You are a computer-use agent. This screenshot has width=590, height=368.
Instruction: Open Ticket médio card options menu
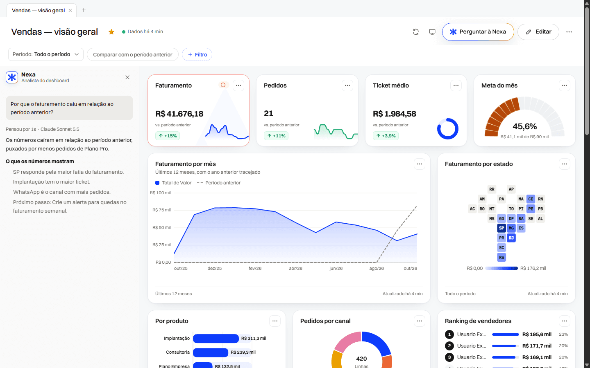click(456, 85)
